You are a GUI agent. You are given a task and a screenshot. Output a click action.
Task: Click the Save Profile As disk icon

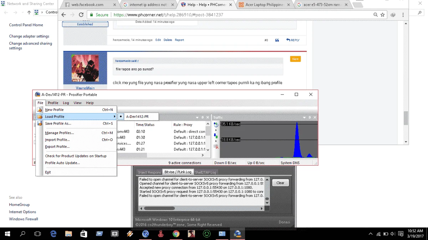pos(40,124)
